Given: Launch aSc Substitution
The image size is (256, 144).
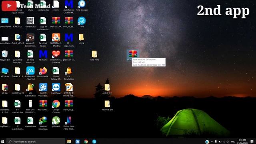Looking at the screenshot, I should point(30,90).
